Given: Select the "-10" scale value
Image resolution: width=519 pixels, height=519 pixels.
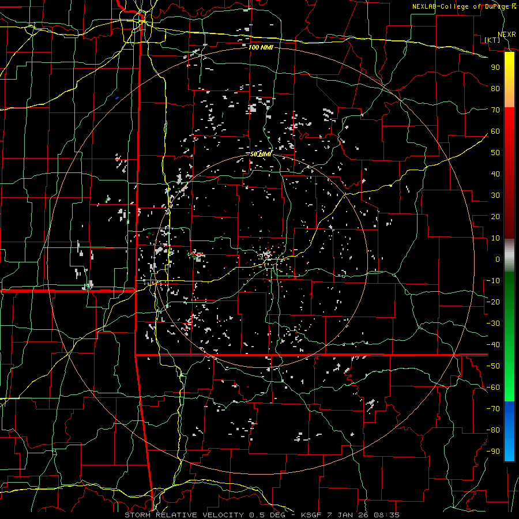Looking at the screenshot, I should tap(493, 281).
